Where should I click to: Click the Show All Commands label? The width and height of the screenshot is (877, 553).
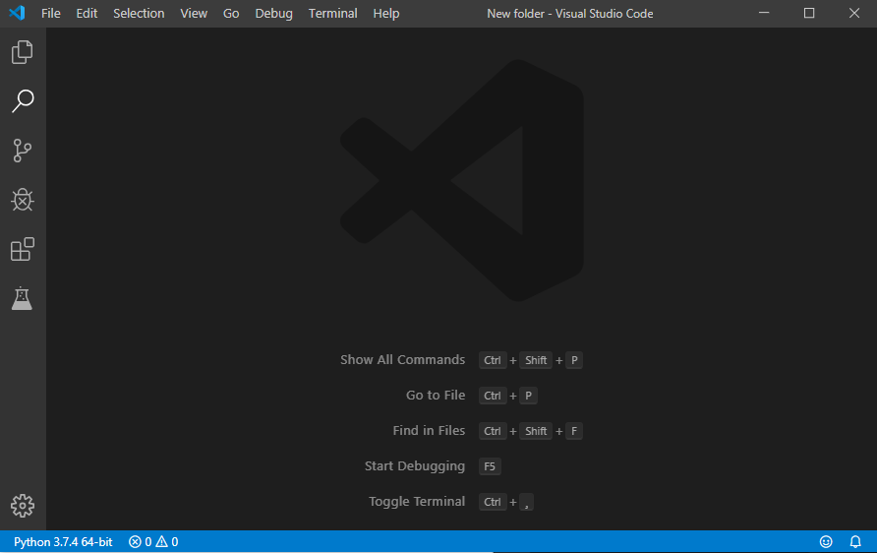(403, 360)
